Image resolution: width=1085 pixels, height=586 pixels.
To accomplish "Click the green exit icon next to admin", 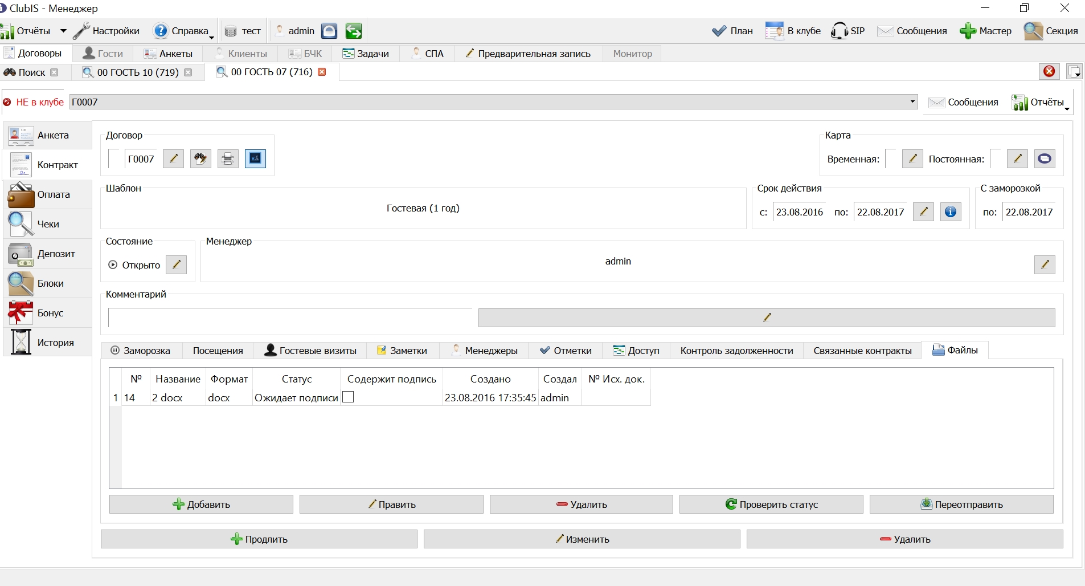I will (354, 31).
